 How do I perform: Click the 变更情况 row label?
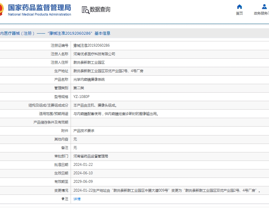(x=61, y=191)
